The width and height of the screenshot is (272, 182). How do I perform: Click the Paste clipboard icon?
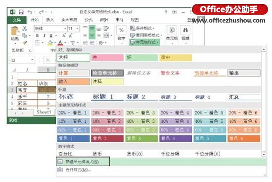pos(15,32)
